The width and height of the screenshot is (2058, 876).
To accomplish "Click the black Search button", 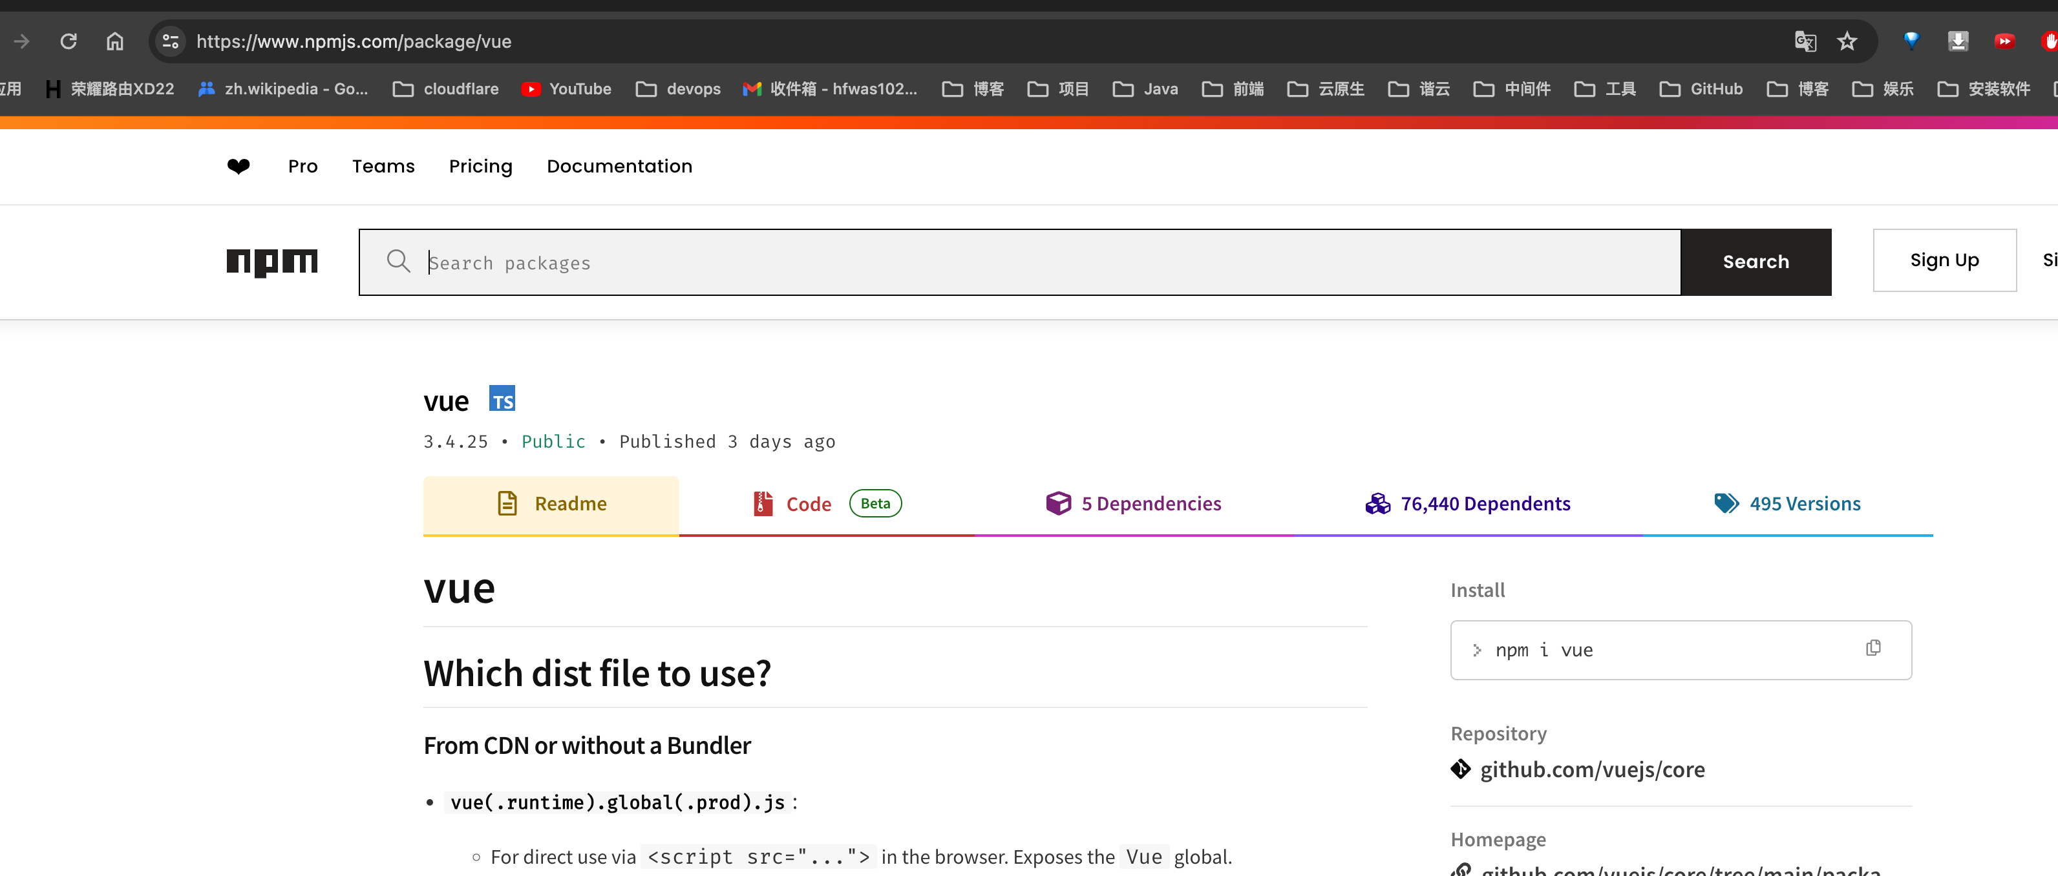I will (1756, 262).
